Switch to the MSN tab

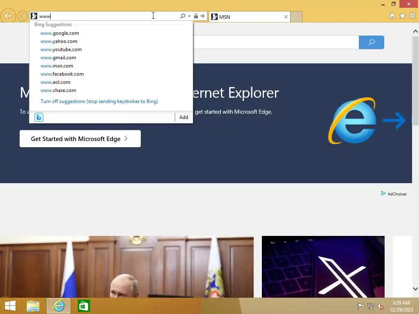click(249, 17)
